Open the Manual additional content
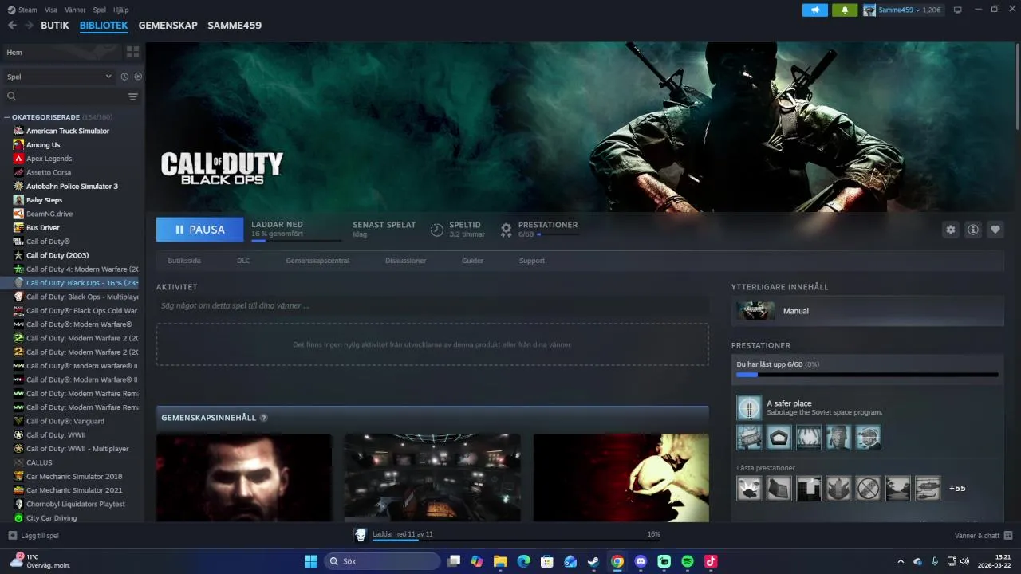 pyautogui.click(x=868, y=311)
